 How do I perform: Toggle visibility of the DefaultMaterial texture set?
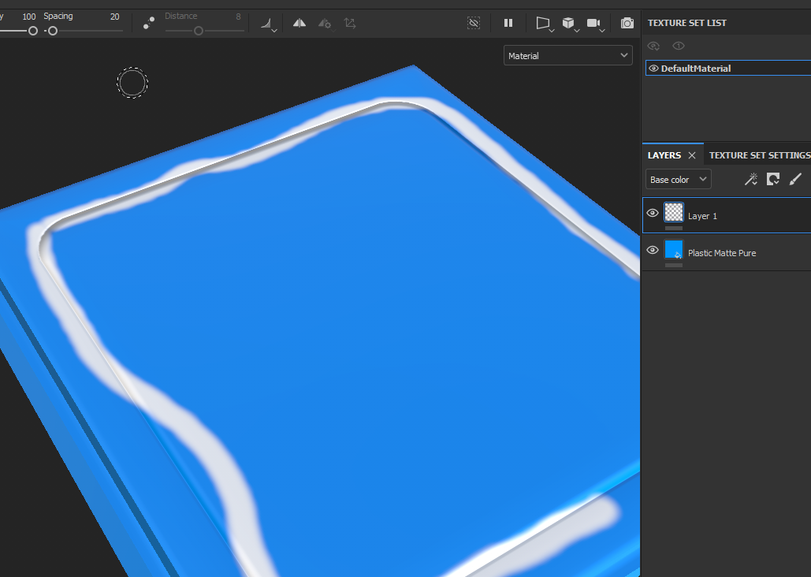[x=653, y=69]
